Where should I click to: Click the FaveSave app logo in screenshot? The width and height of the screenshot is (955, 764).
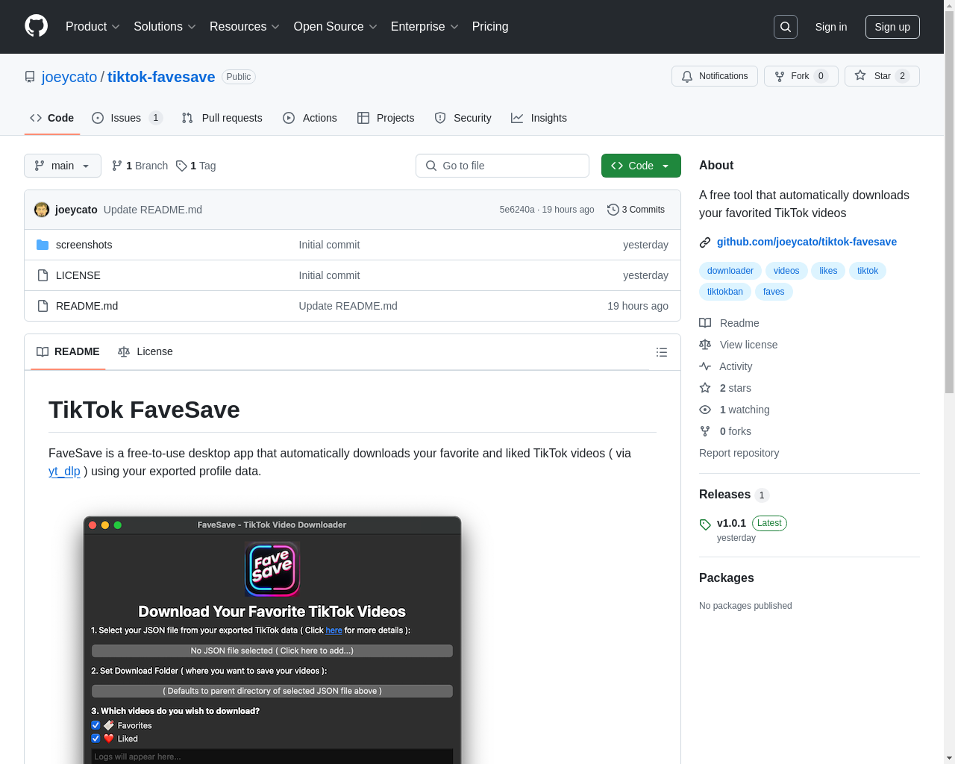click(272, 569)
